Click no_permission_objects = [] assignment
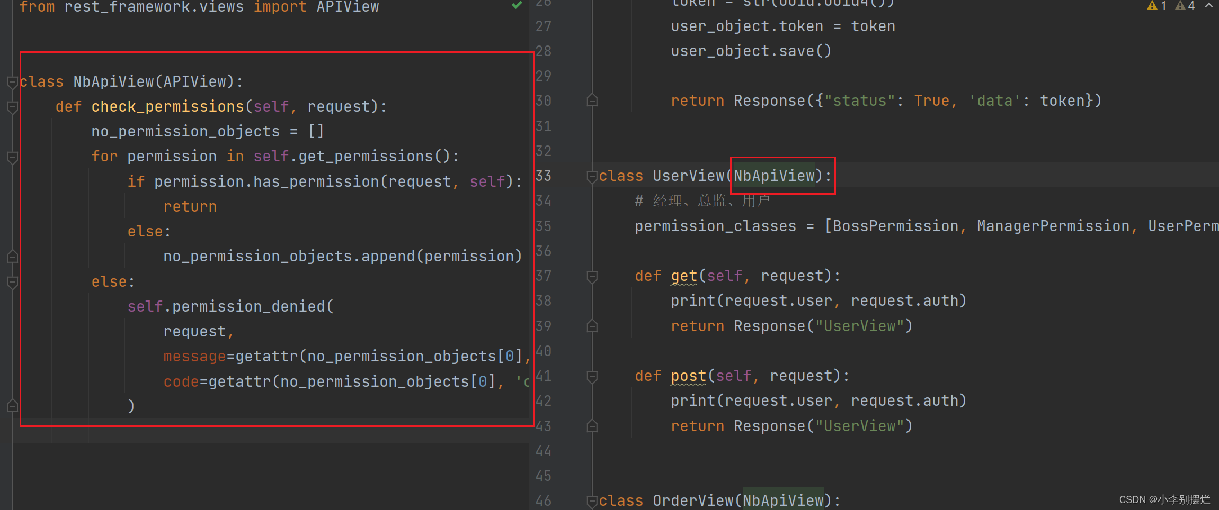 coord(207,131)
